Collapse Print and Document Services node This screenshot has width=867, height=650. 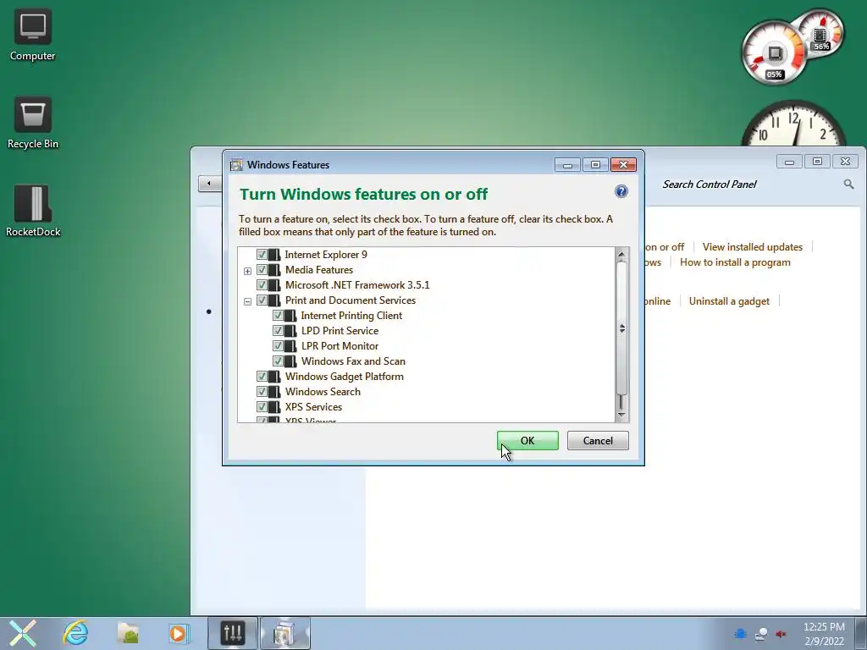[248, 301]
